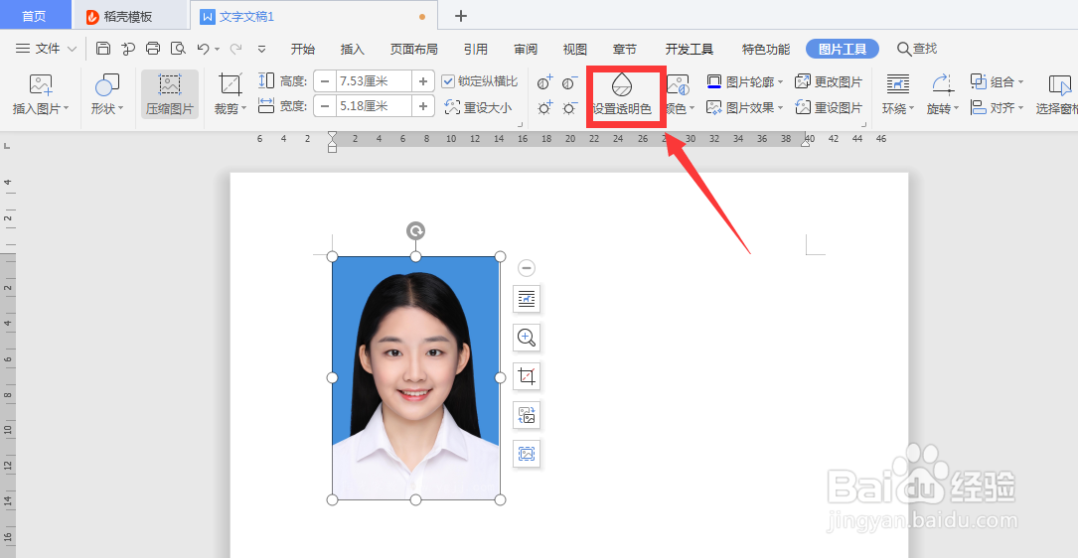Click Reset Size (重设大小)
The image size is (1078, 558).
point(478,107)
